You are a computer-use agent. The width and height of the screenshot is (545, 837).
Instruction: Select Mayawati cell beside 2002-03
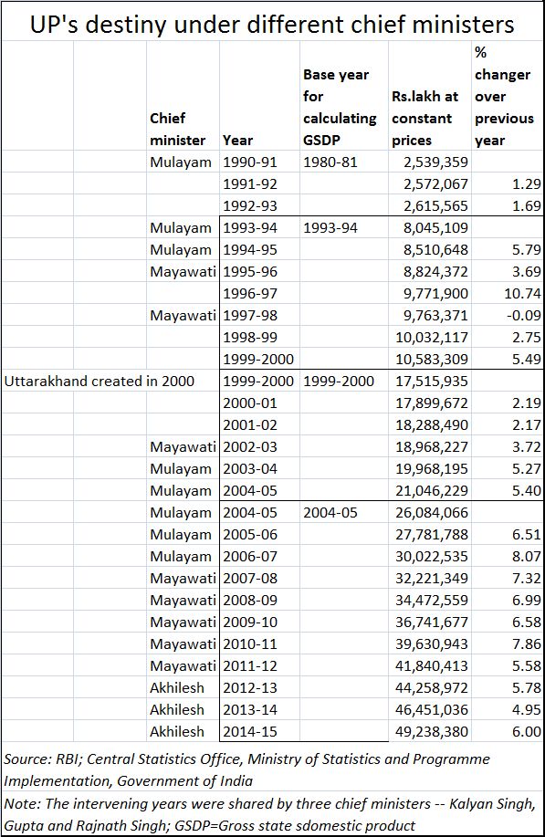[x=183, y=446]
